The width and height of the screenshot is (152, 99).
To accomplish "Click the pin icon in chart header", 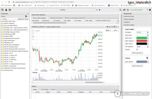I will [x=116, y=27].
